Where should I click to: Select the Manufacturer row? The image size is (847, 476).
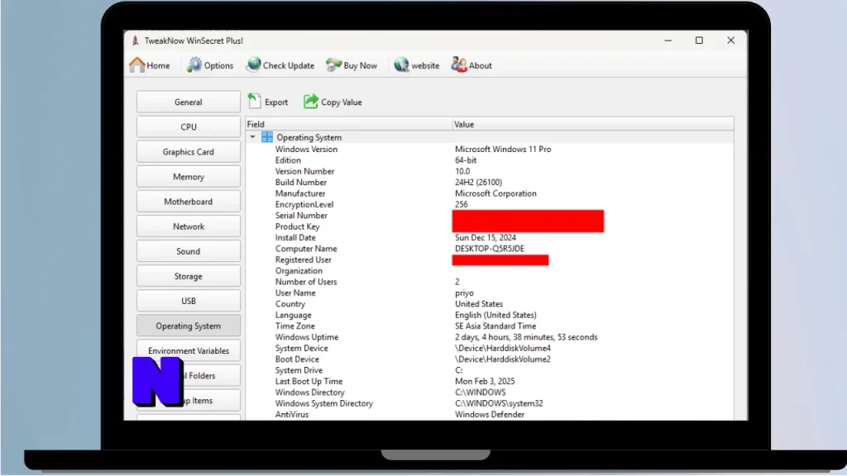tap(490, 193)
